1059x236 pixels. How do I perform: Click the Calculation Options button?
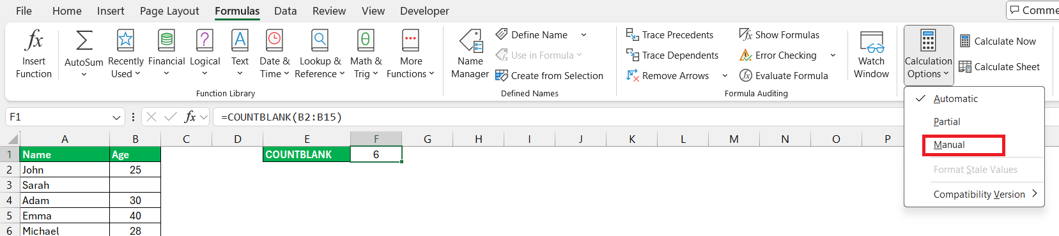[x=928, y=55]
